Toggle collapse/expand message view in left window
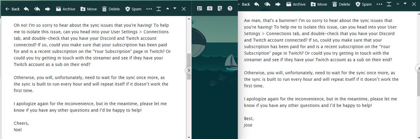This screenshot has width=420, height=139. tap(159, 9)
